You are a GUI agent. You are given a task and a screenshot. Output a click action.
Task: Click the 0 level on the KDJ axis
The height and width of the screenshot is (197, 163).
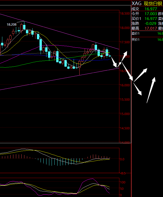click(121, 195)
